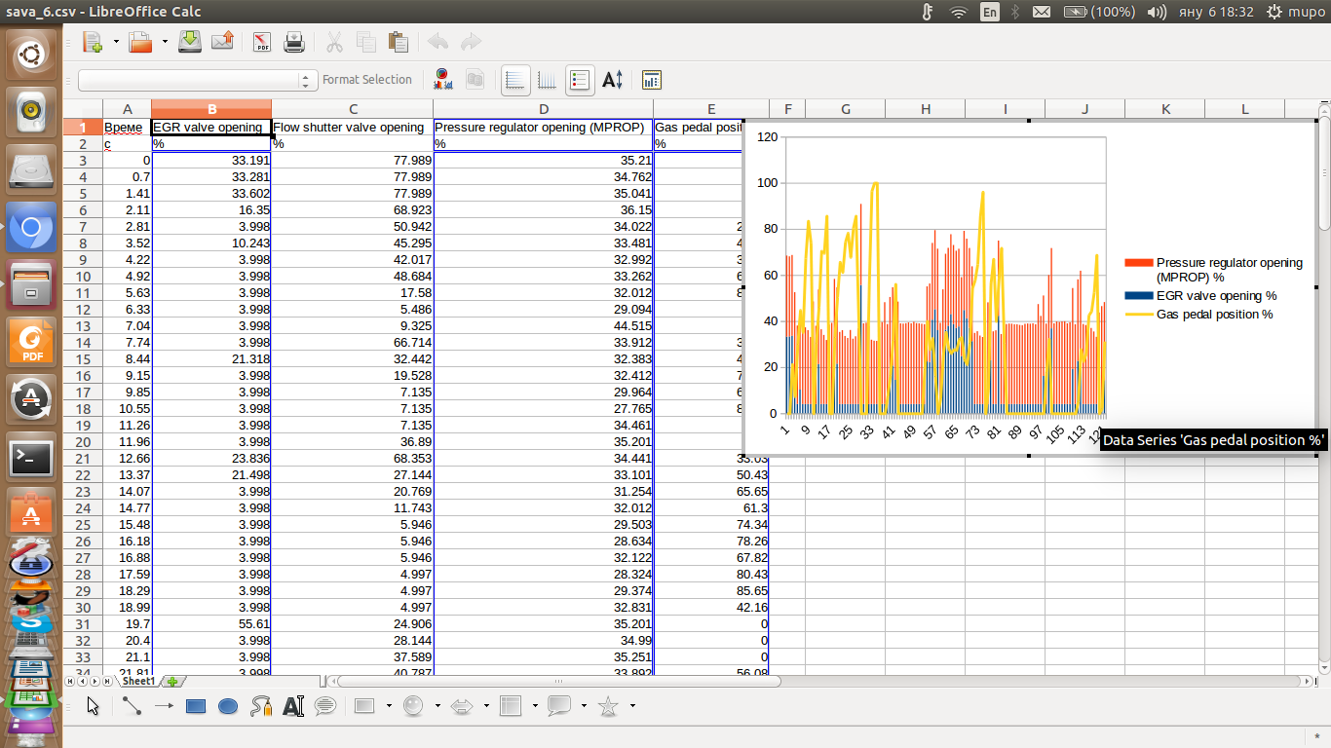
Task: Open the Chart Type dialog icon
Action: coord(443,80)
